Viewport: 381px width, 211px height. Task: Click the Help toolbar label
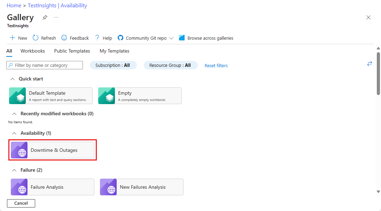pyautogui.click(x=107, y=38)
